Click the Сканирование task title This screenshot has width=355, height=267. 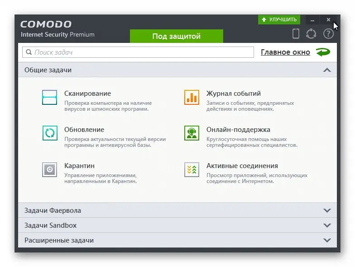[x=88, y=94]
